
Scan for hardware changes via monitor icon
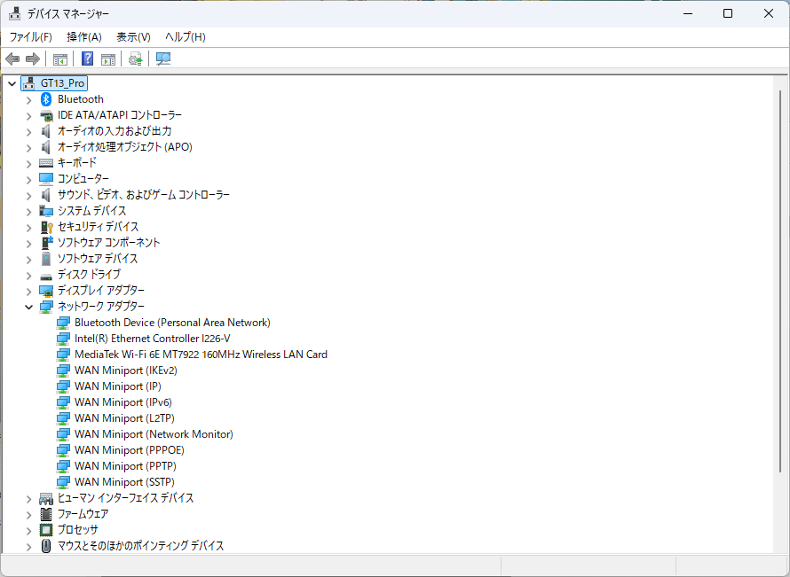pyautogui.click(x=163, y=58)
